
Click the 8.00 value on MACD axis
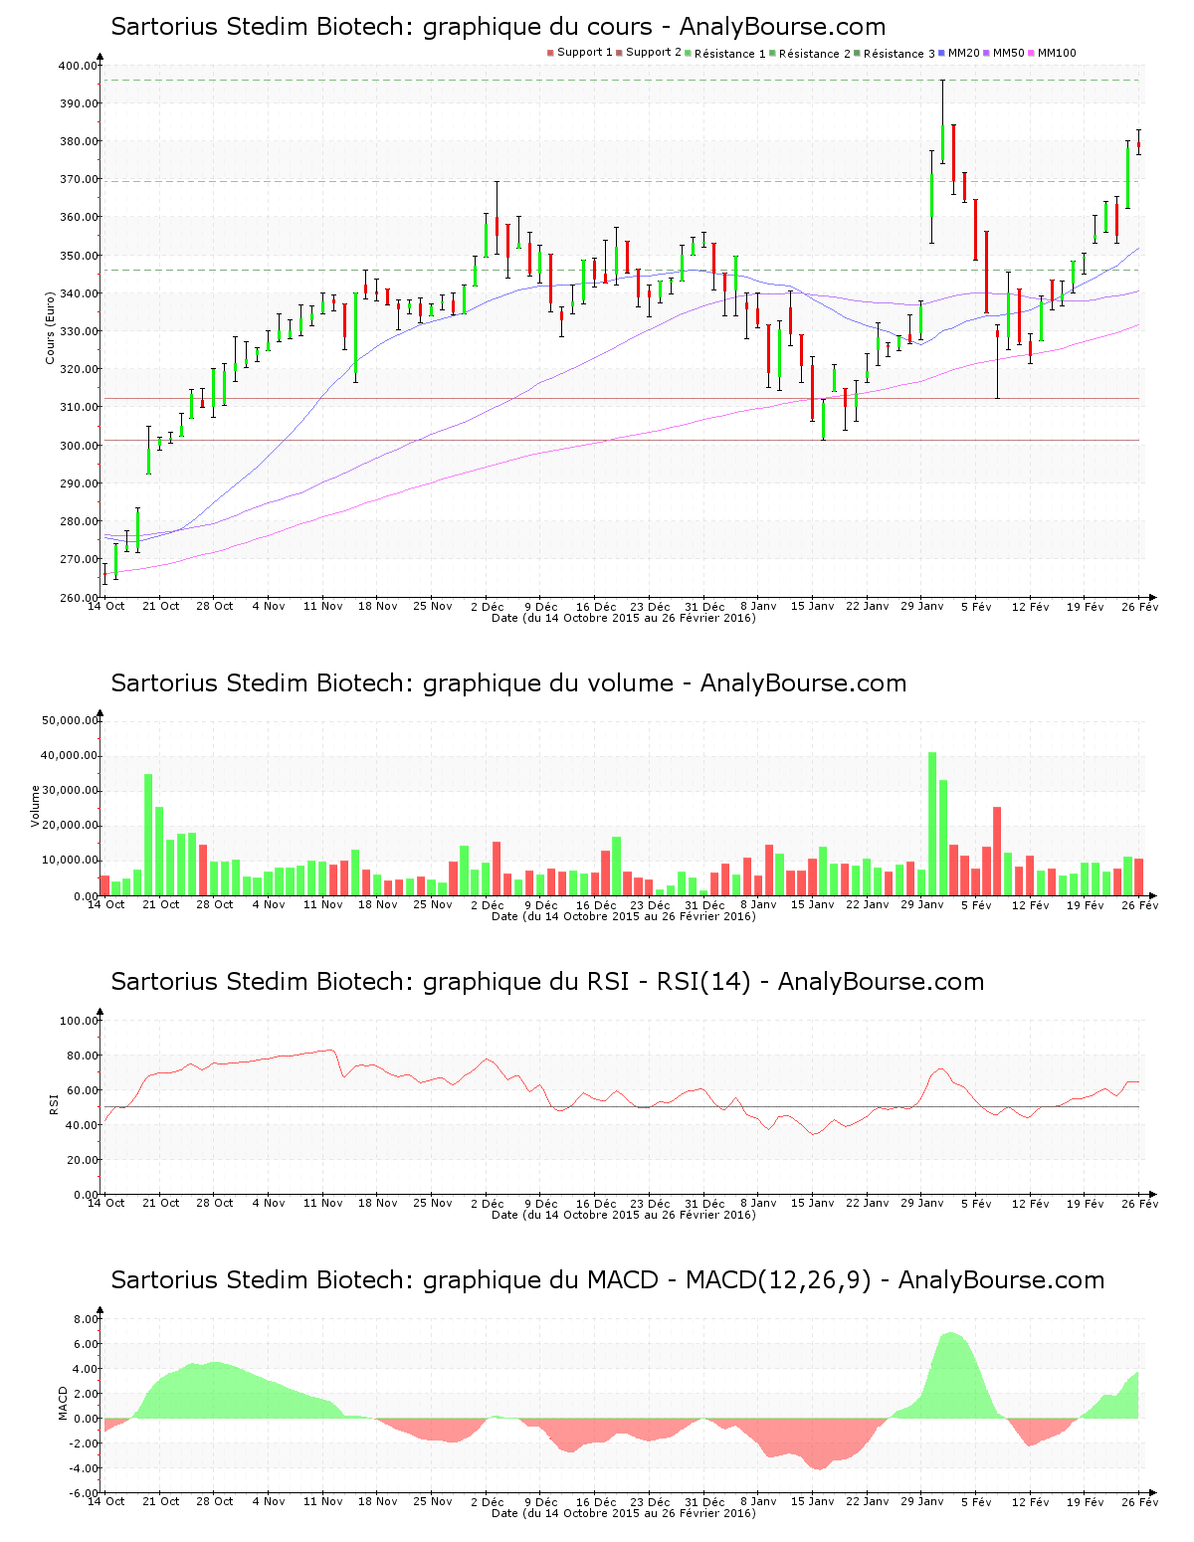86,1319
